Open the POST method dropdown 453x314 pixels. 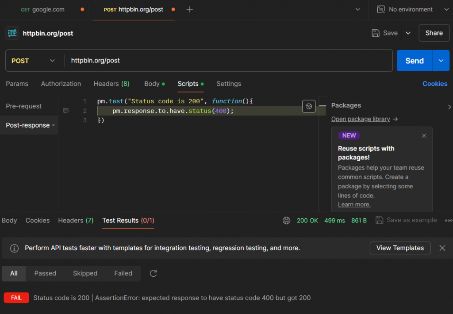pyautogui.click(x=34, y=61)
